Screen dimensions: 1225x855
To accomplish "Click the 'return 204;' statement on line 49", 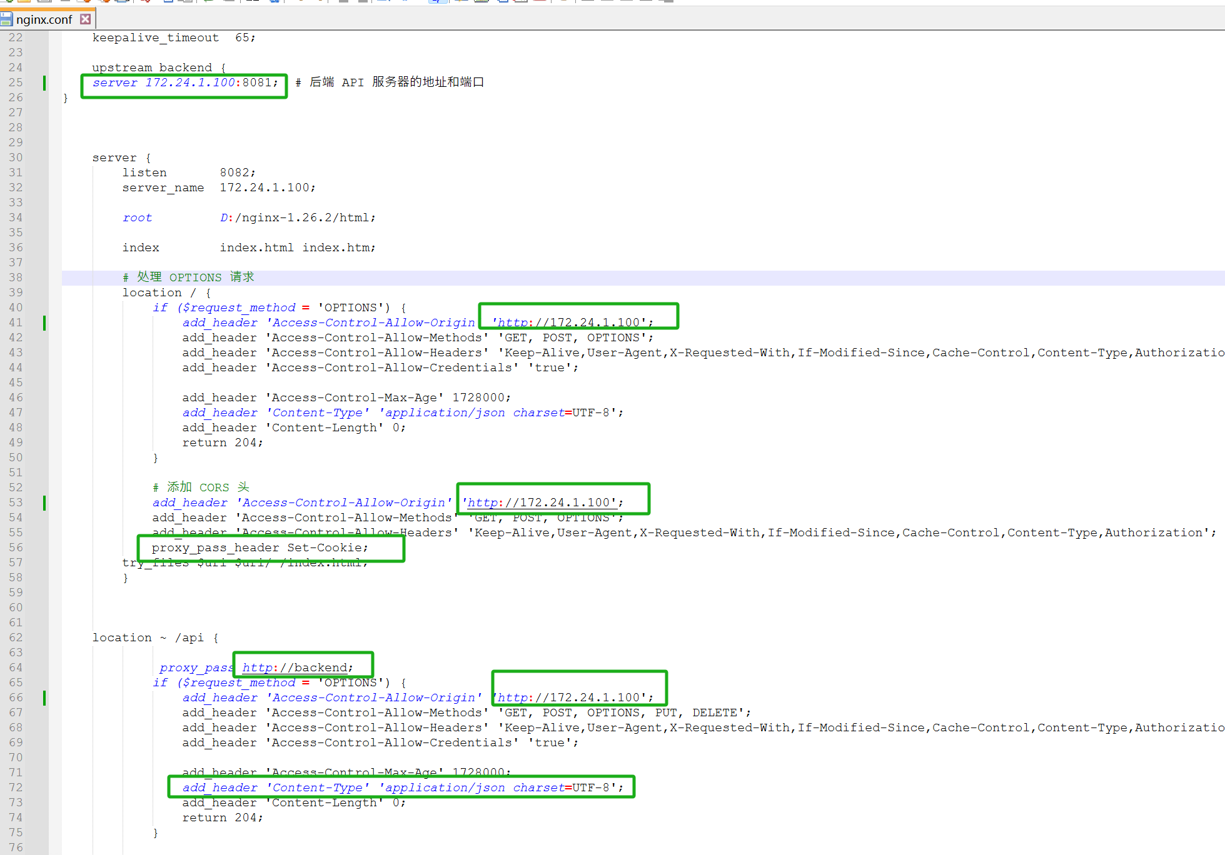I will (x=222, y=442).
